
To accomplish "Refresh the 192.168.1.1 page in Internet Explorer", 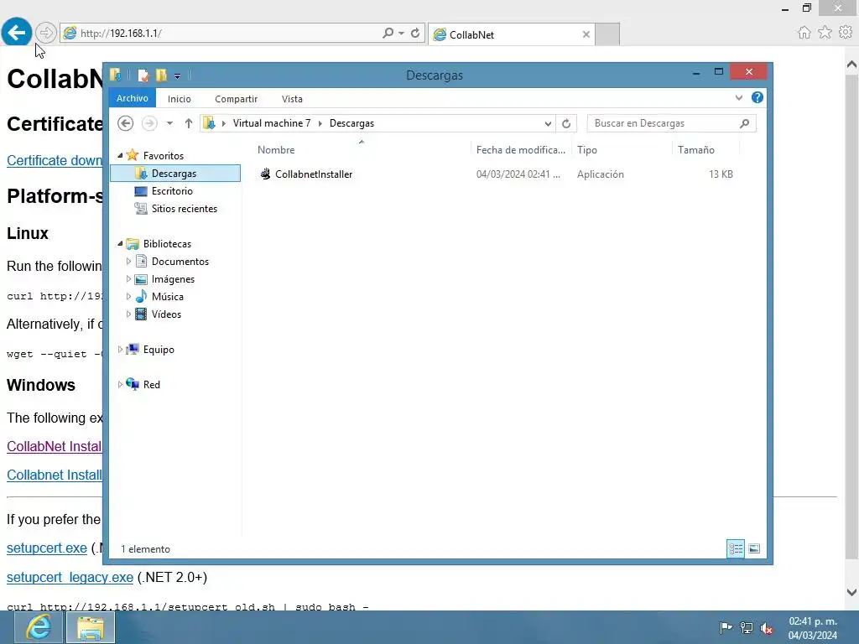I will pyautogui.click(x=415, y=33).
